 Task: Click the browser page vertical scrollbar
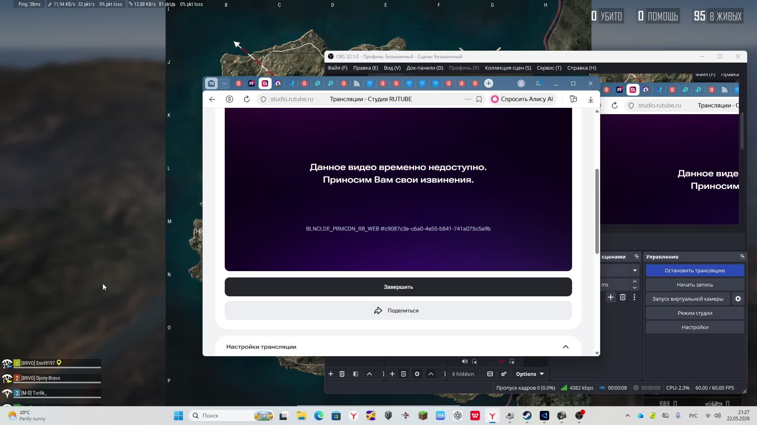pos(597,211)
